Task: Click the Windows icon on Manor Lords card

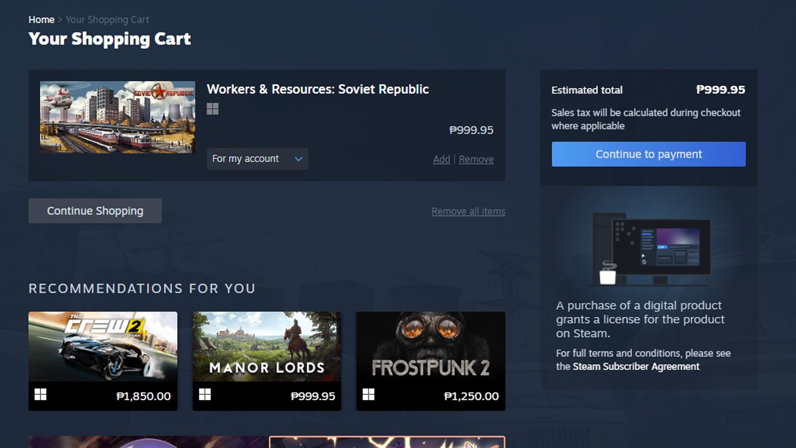Action: tap(205, 395)
